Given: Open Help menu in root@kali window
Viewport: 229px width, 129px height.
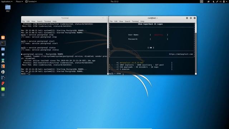Looking at the screenshot, I should [142, 21].
